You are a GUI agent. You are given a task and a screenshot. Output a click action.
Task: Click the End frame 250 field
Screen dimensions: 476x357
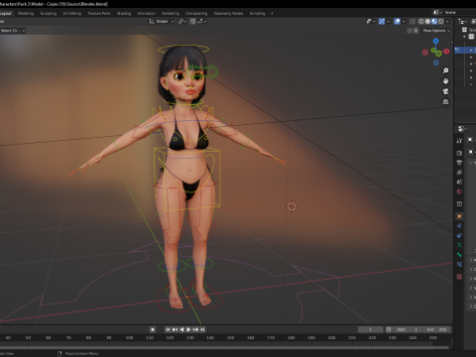[437, 329]
